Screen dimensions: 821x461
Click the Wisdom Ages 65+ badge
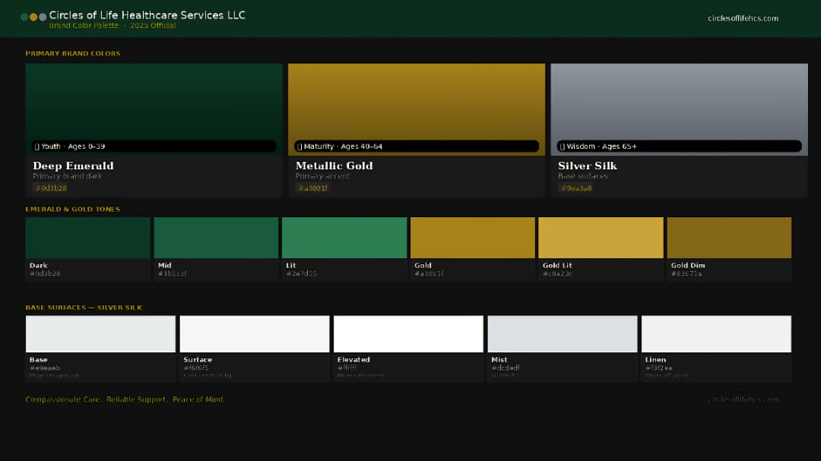point(679,147)
